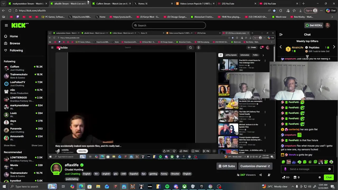
Task: Open Browse in the sidebar
Action: pyautogui.click(x=15, y=43)
